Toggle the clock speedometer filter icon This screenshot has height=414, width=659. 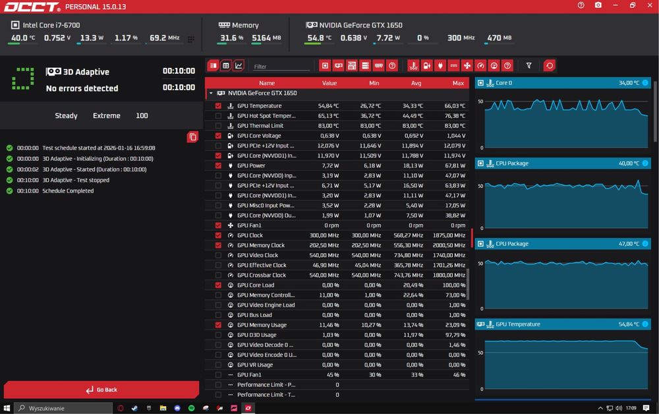click(x=480, y=65)
